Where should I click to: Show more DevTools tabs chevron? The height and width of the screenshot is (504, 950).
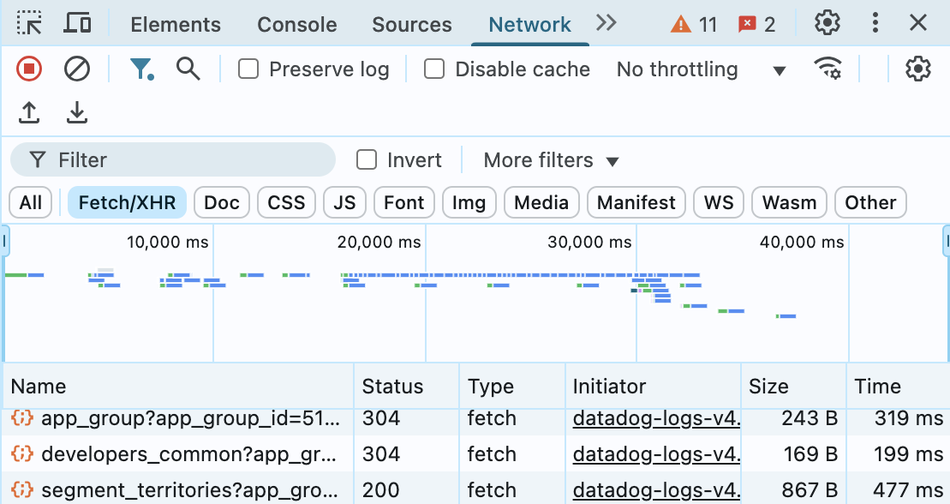(x=606, y=23)
